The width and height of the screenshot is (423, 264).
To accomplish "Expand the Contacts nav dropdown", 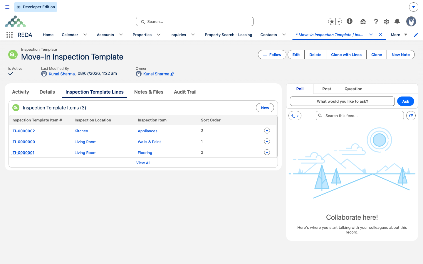I will tap(284, 35).
